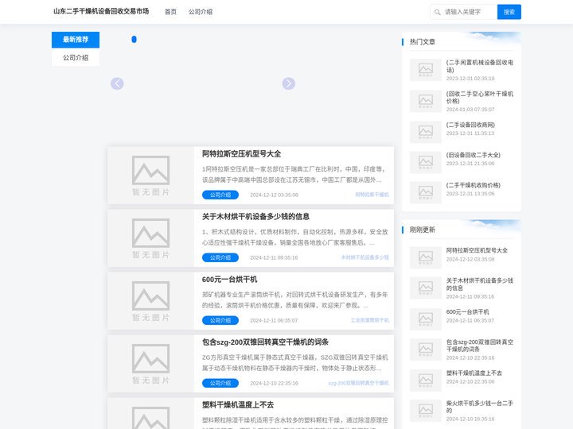The image size is (573, 429).
Task: Open article 阿特拉斯空压机型号大全 title in main list
Action: [242, 154]
